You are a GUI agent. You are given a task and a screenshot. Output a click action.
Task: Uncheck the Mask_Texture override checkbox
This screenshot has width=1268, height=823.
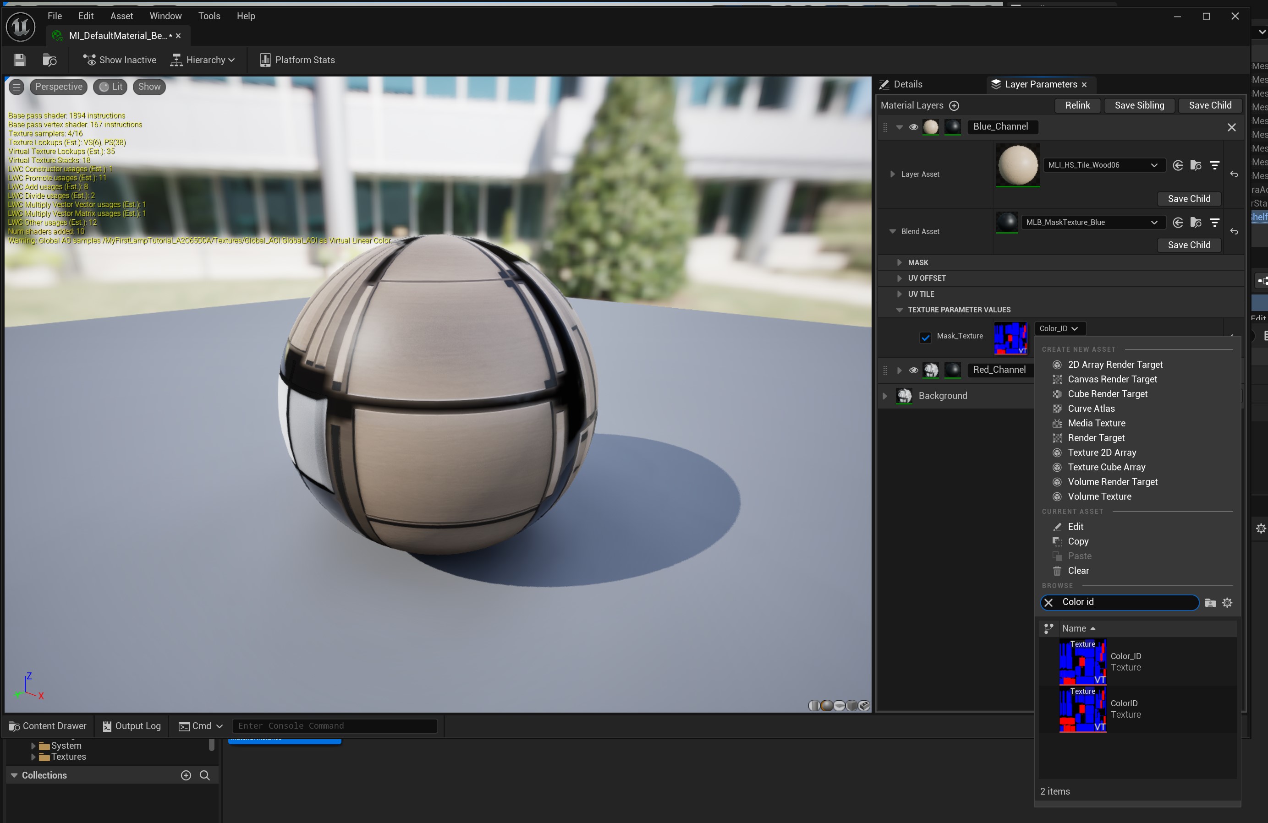(x=925, y=337)
